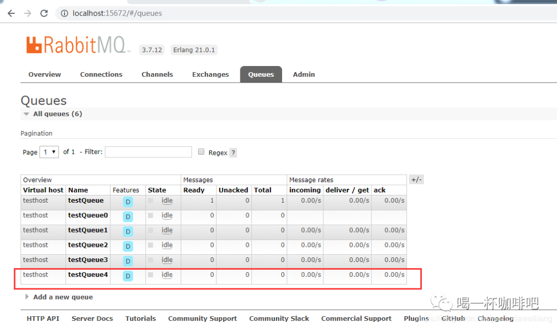Click the D durable badge for testQueue1
This screenshot has height=328, width=557.
(x=128, y=232)
